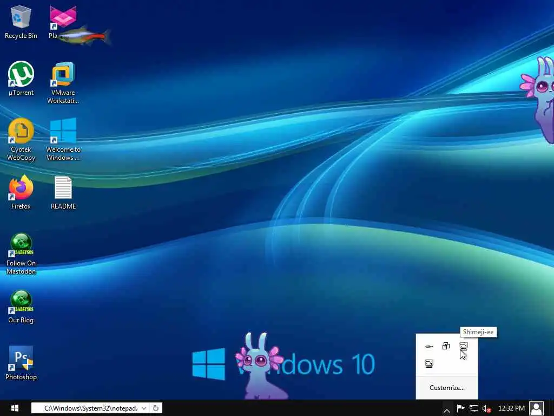554x416 pixels.
Task: Select the Photoshop desktop shortcut
Action: pos(21,363)
